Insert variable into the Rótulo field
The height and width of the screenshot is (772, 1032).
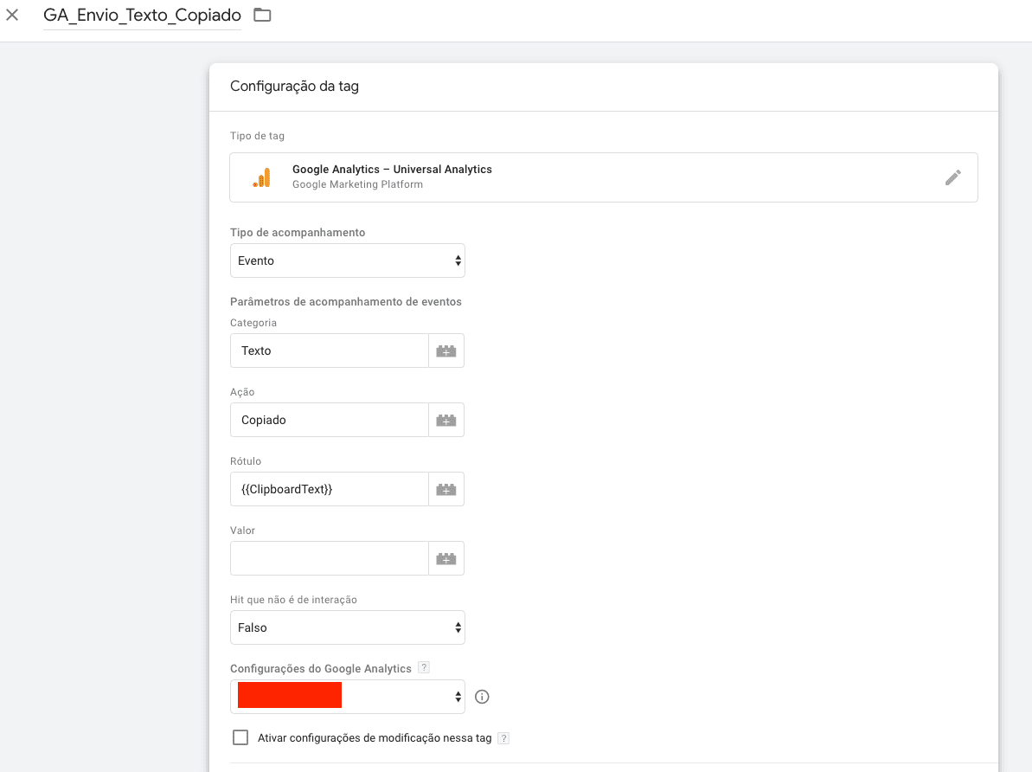click(x=446, y=489)
